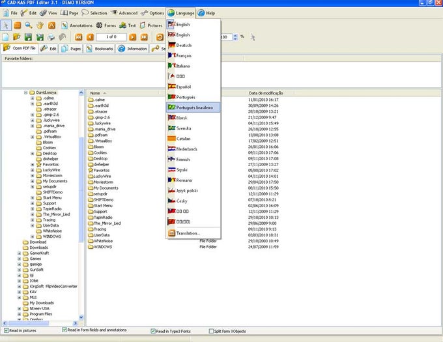Sort by Data de modificação column
The height and width of the screenshot is (342, 443).
pyautogui.click(x=266, y=93)
